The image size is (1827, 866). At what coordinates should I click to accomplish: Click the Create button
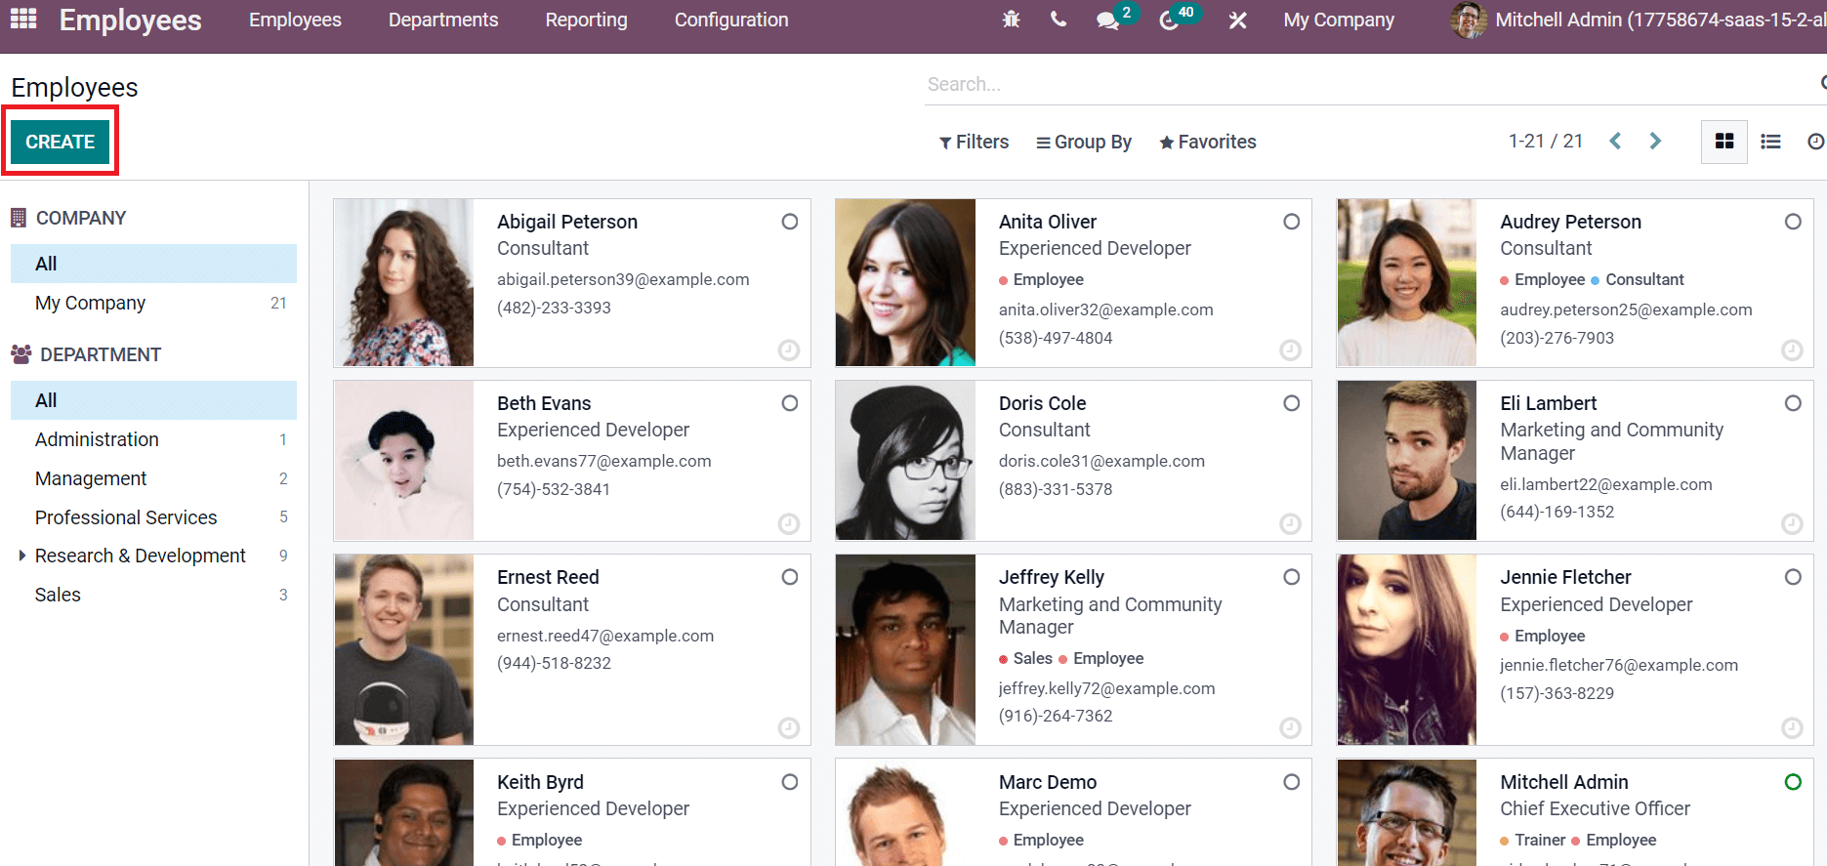click(x=60, y=142)
